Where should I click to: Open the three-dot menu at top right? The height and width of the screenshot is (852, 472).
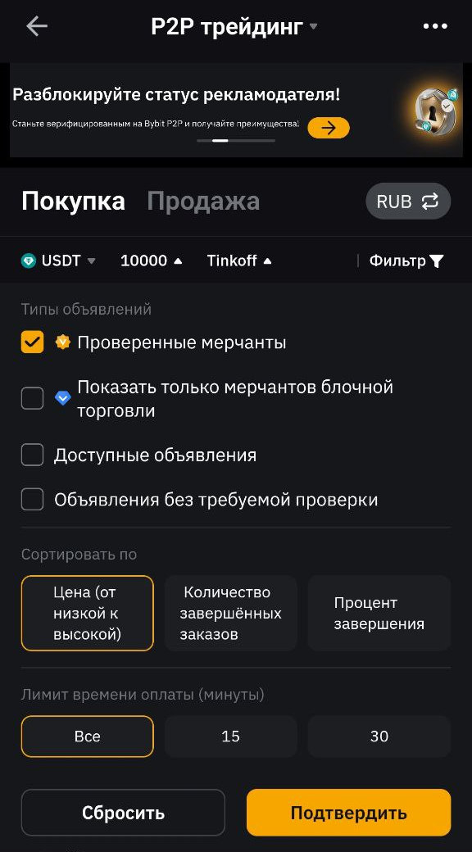point(435,25)
